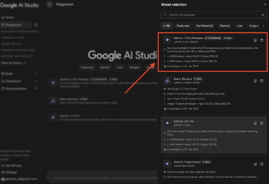This screenshot has height=184, width=269.
Task: Filter models by Featured
Action: coord(183,26)
